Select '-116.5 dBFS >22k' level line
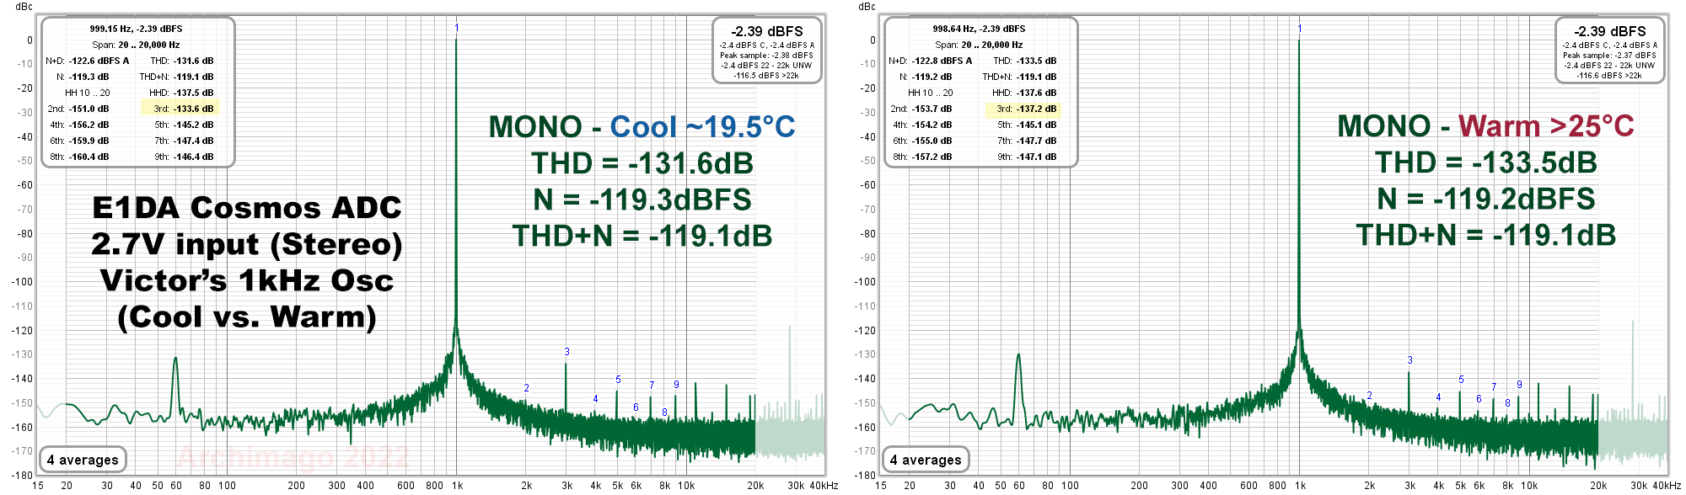Screen dimensions: 1686x495 pos(766,76)
